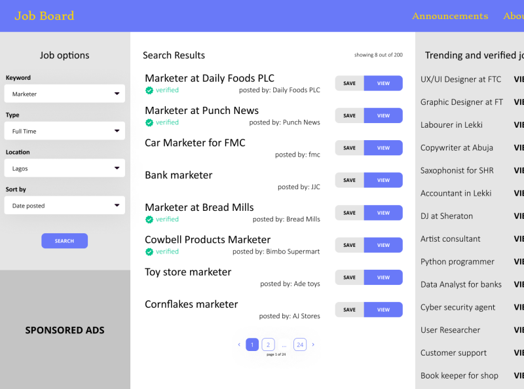
Task: Save the Cornflakes marketer job
Action: coord(350,310)
